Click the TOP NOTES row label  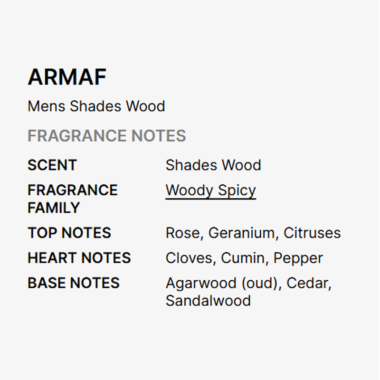pyautogui.click(x=69, y=233)
